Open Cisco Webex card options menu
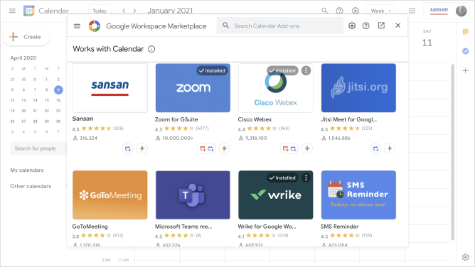 [306, 71]
